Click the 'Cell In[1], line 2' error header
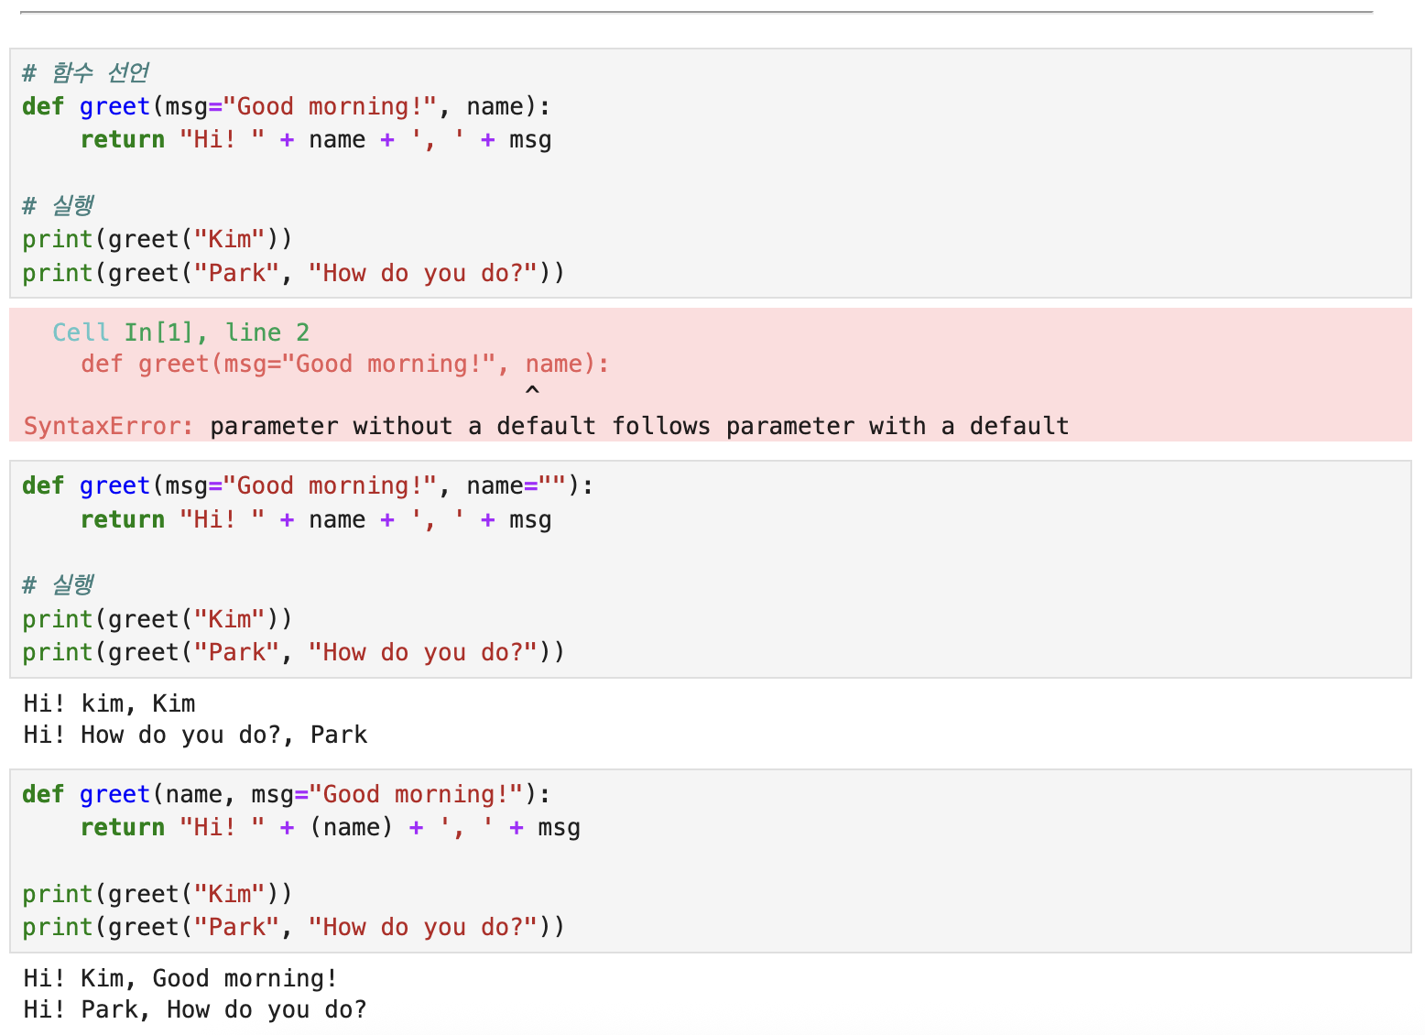This screenshot has height=1035, width=1425. pyautogui.click(x=181, y=332)
